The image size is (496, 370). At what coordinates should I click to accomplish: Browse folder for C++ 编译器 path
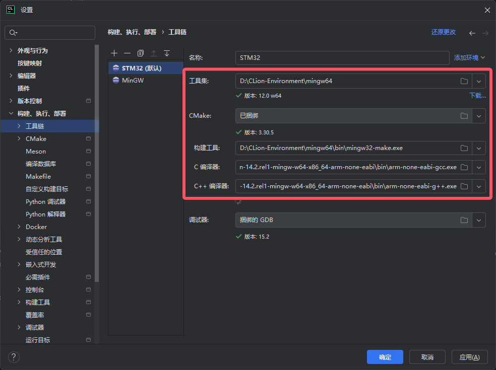click(464, 186)
